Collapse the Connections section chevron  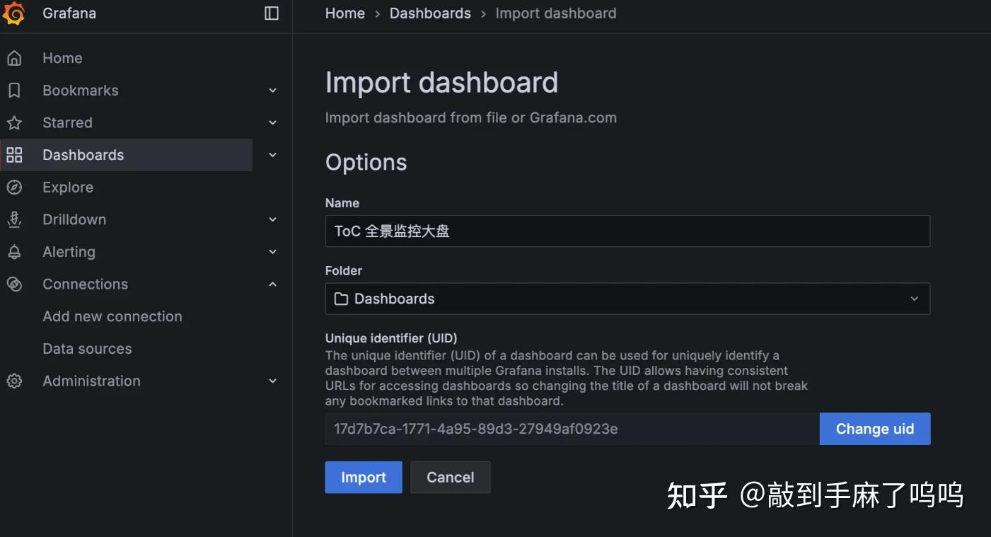(x=273, y=284)
